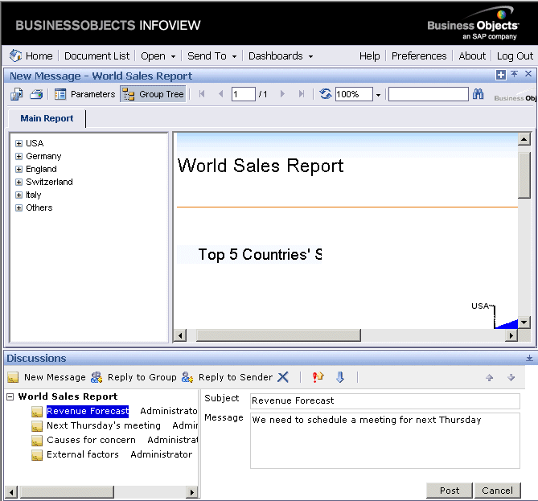538x501 pixels.
Task: Go to next page of report
Action: pos(282,93)
